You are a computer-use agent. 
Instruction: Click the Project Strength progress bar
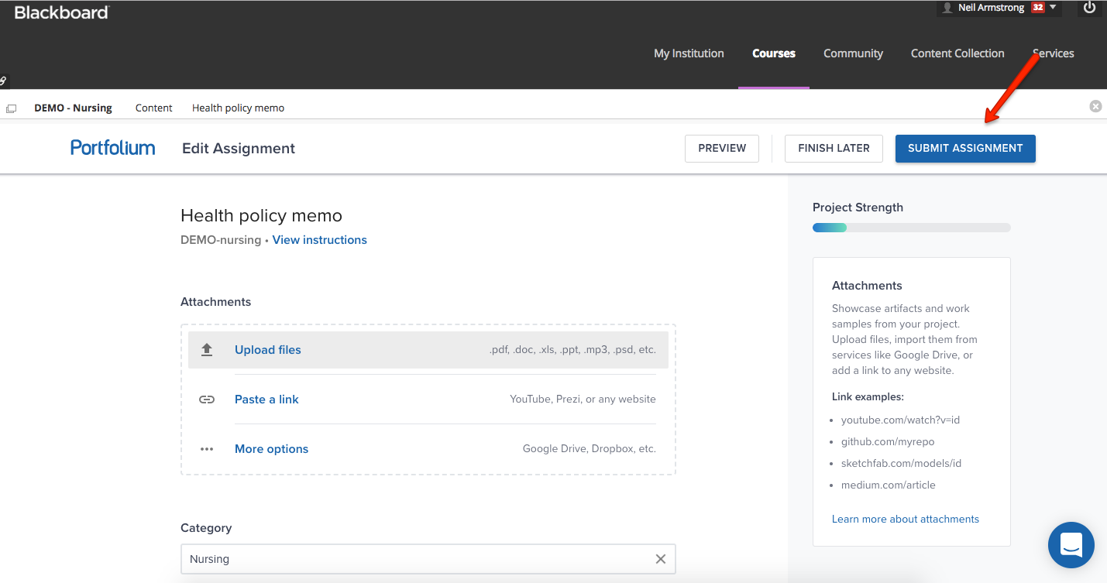click(x=911, y=228)
